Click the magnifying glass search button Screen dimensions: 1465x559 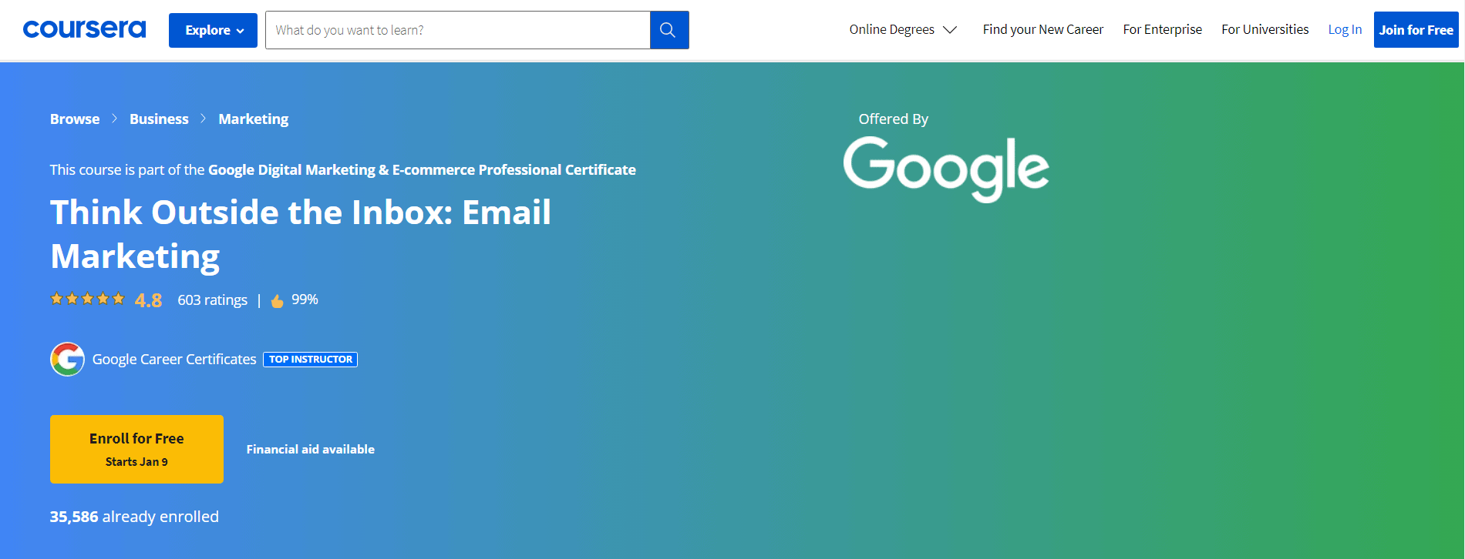coord(669,30)
